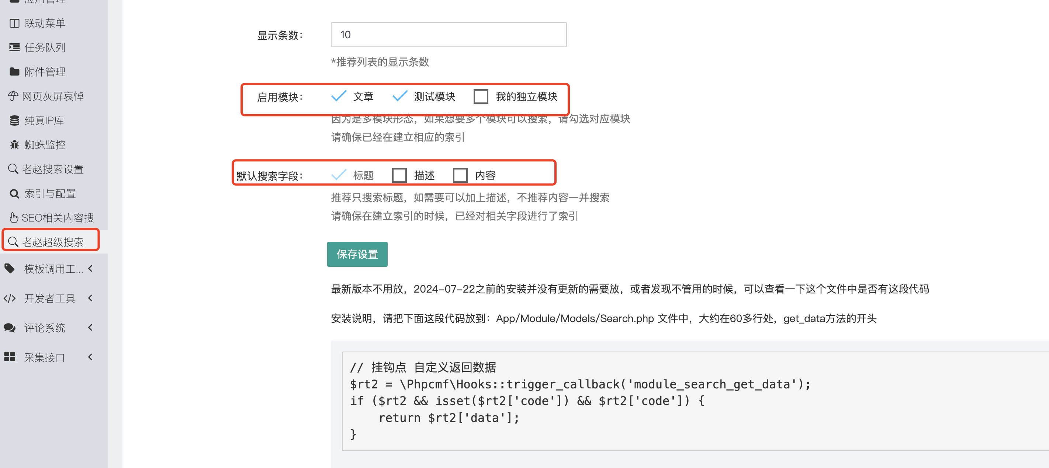Screen dimensions: 1049x468
Task: Click the 任务队列 list icon
Action: tap(14, 48)
